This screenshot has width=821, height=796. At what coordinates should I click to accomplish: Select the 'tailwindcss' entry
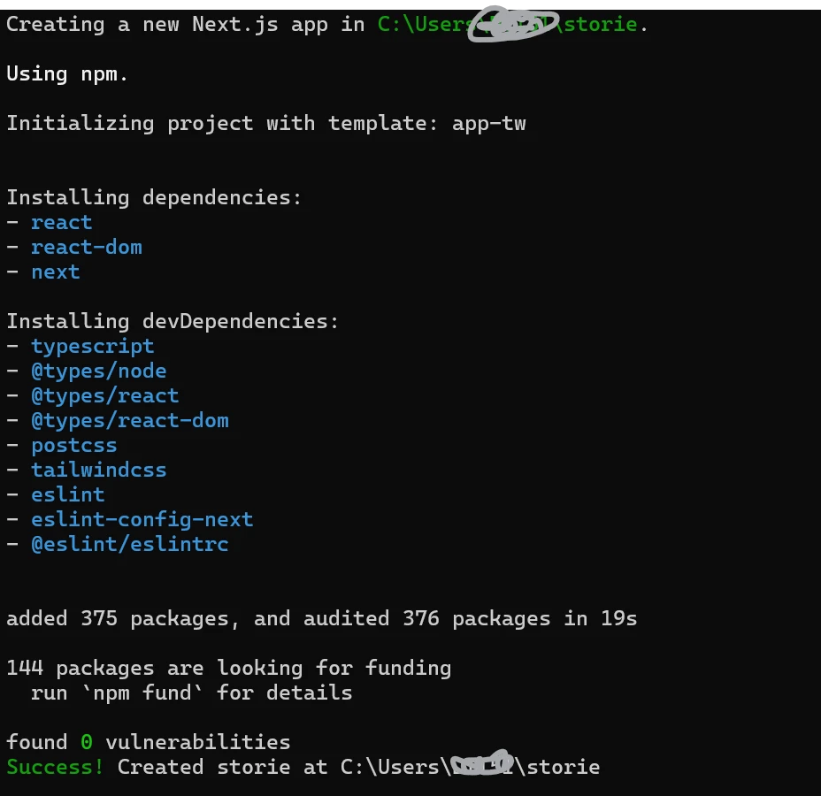coord(99,470)
